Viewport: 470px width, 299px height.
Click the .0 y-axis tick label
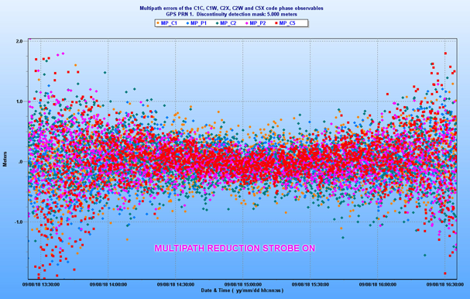(21, 162)
